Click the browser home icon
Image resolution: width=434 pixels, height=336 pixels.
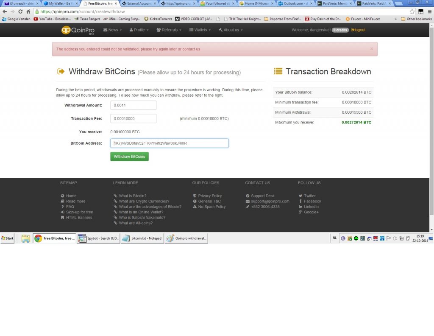(x=28, y=11)
